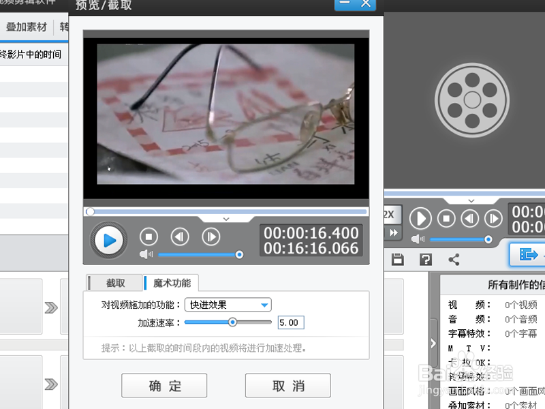Click the film reel placeholder in main preview
This screenshot has height=409, width=545.
coord(472,100)
